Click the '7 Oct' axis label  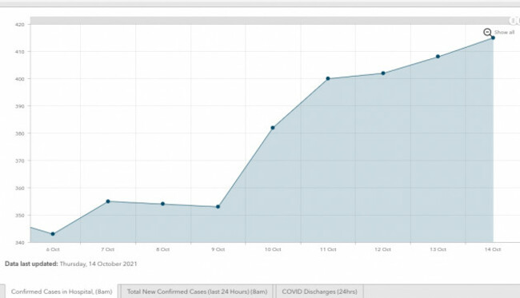click(108, 249)
